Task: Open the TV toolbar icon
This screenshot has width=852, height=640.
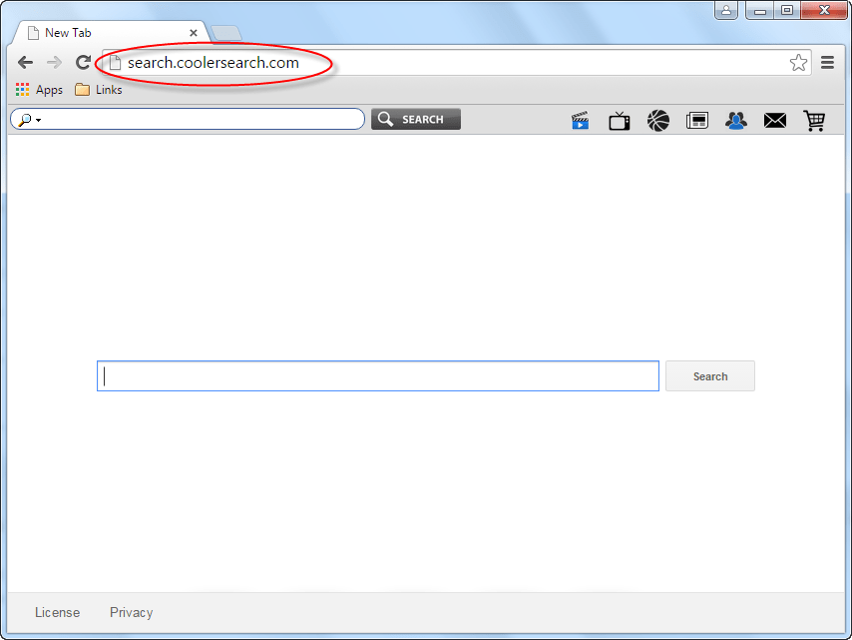Action: (619, 120)
